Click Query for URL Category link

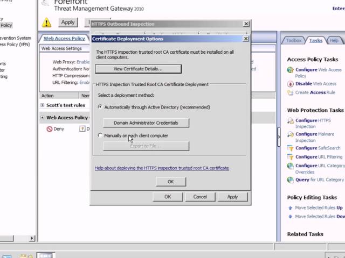pyautogui.click(x=320, y=180)
